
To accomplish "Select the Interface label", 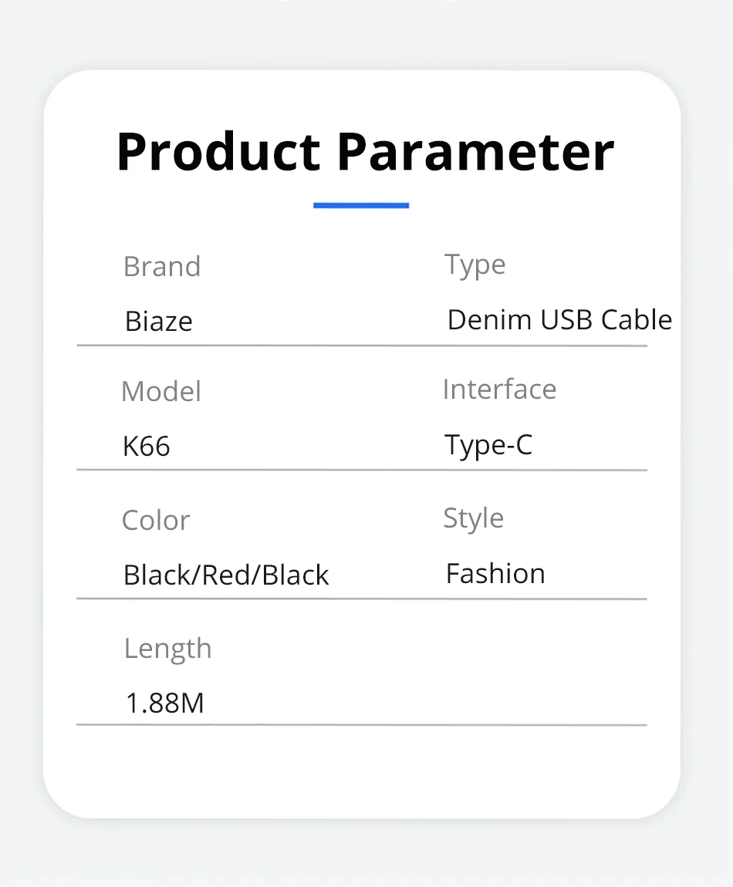I will [x=500, y=390].
